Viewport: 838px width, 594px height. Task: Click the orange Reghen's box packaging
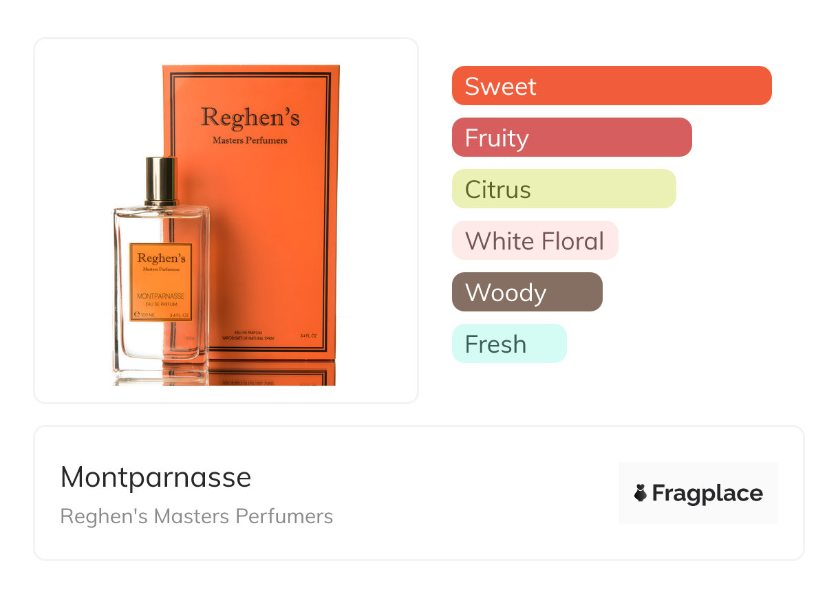pos(251,213)
